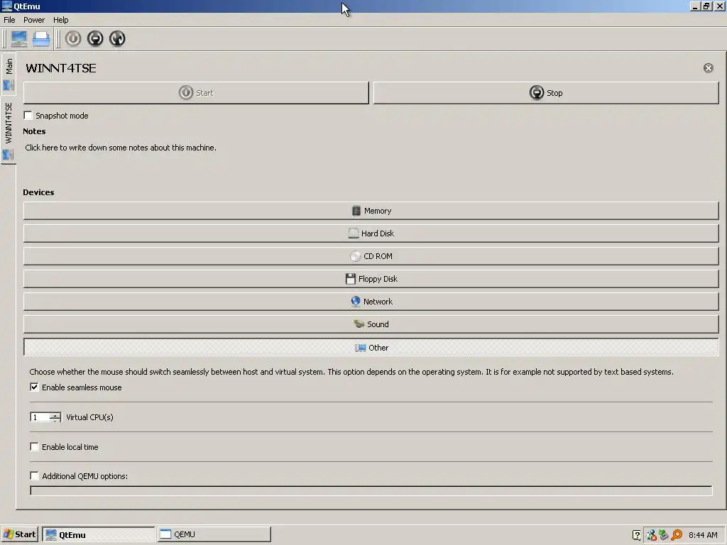Switch to QEMU taskbar window
Image resolution: width=727 pixels, height=545 pixels.
(214, 534)
